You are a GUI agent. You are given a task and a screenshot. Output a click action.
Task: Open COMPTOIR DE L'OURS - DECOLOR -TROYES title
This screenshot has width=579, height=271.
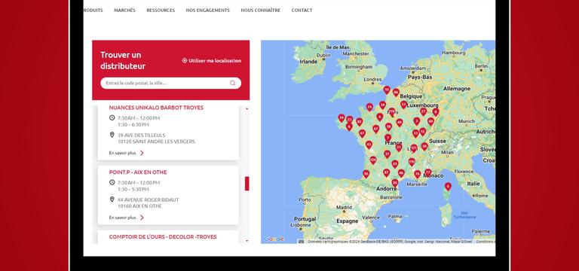(163, 236)
